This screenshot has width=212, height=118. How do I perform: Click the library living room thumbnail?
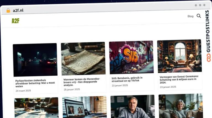(x=179, y=56)
